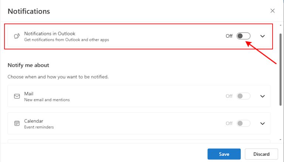Toggle the Calendar event reminders switch
284x162 pixels.
click(243, 123)
